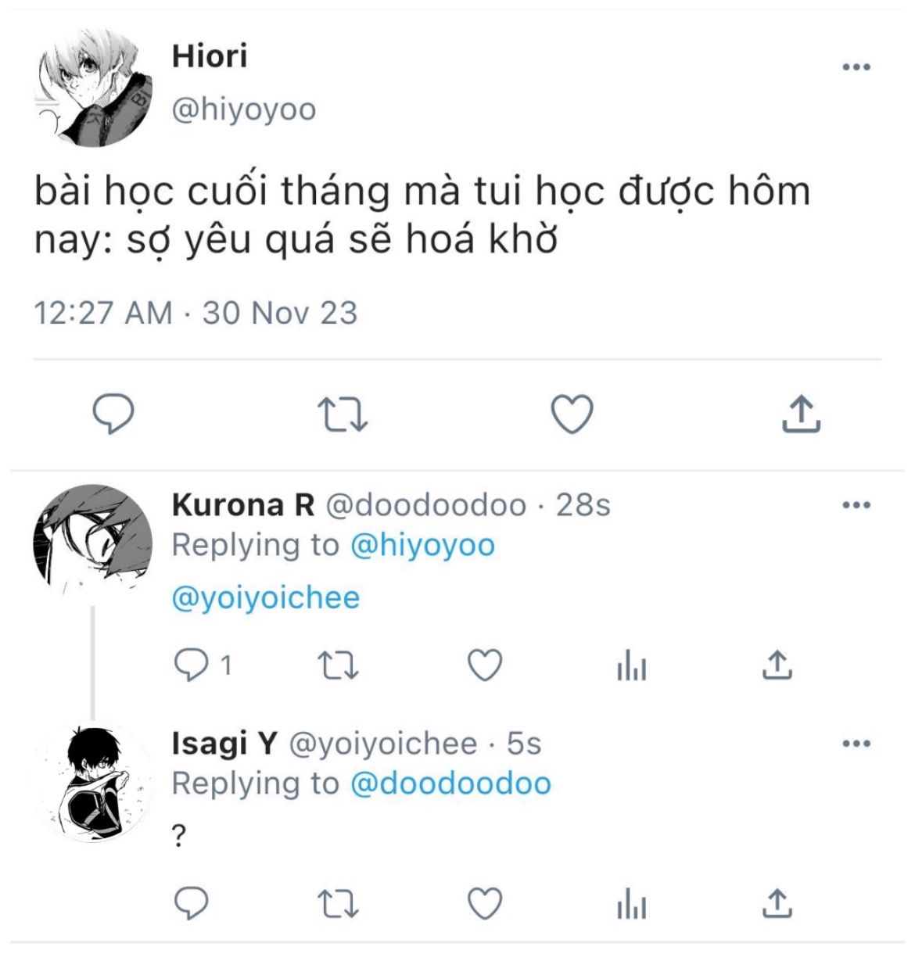Retweet Isagi Y's reply
Viewport: 915px width, 961px height.
(339, 905)
